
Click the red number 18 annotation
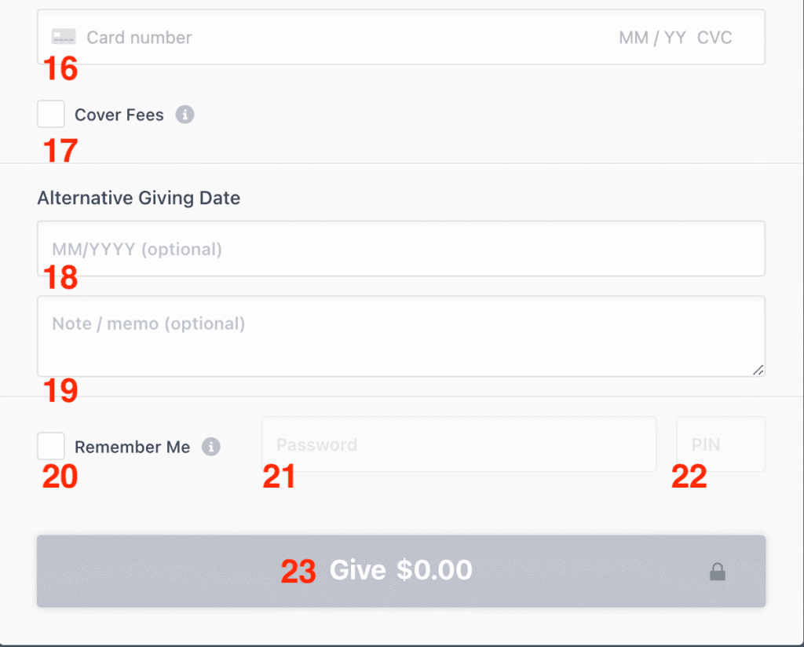(60, 278)
